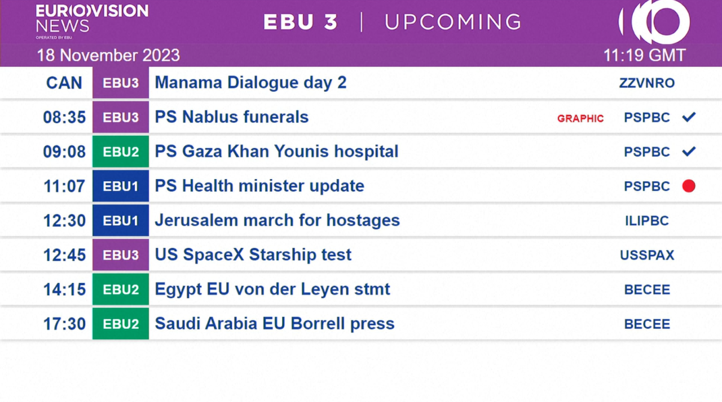This screenshot has width=722, height=402.
Task: Click the checkmark beside PS Nablus funerals
Action: click(689, 117)
